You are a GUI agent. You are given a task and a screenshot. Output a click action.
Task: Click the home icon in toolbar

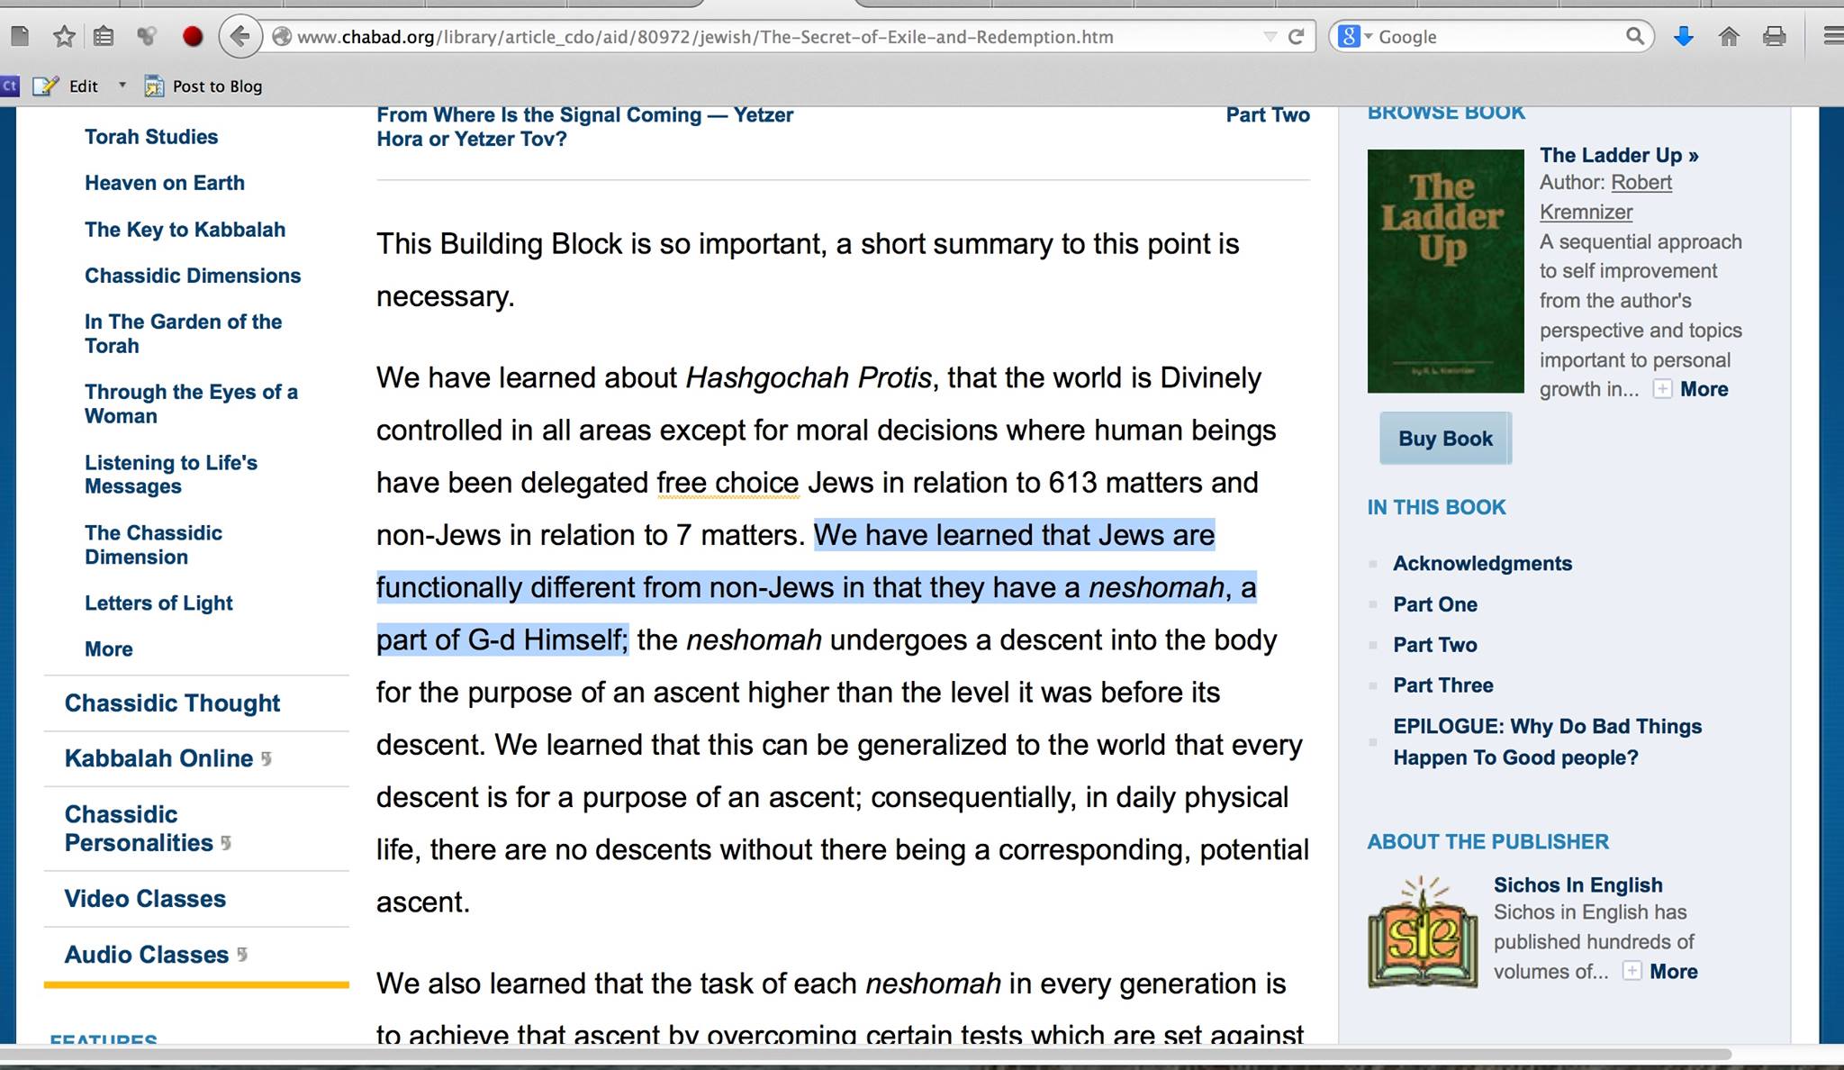1728,37
